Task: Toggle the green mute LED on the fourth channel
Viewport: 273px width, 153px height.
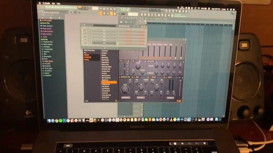Action: click(x=82, y=40)
